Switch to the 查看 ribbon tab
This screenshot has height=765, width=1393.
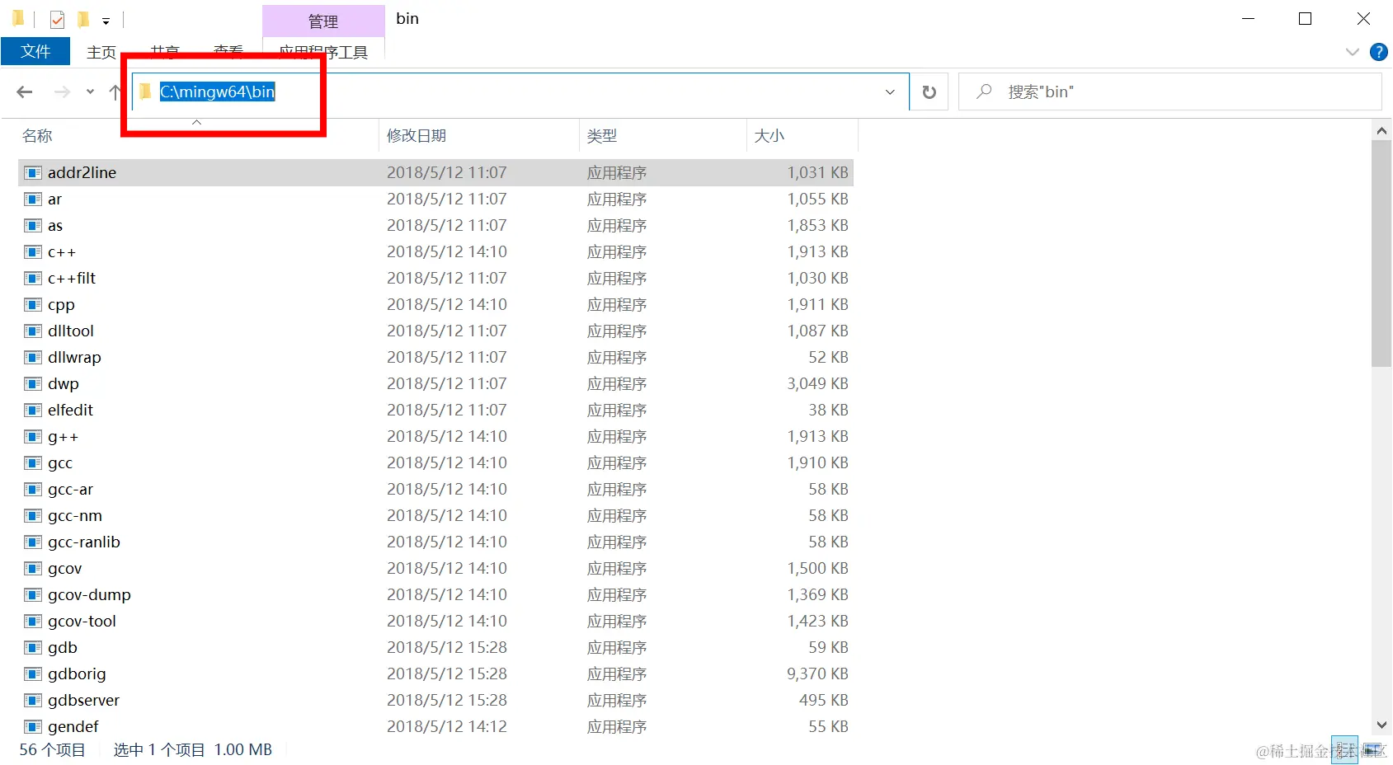[228, 51]
